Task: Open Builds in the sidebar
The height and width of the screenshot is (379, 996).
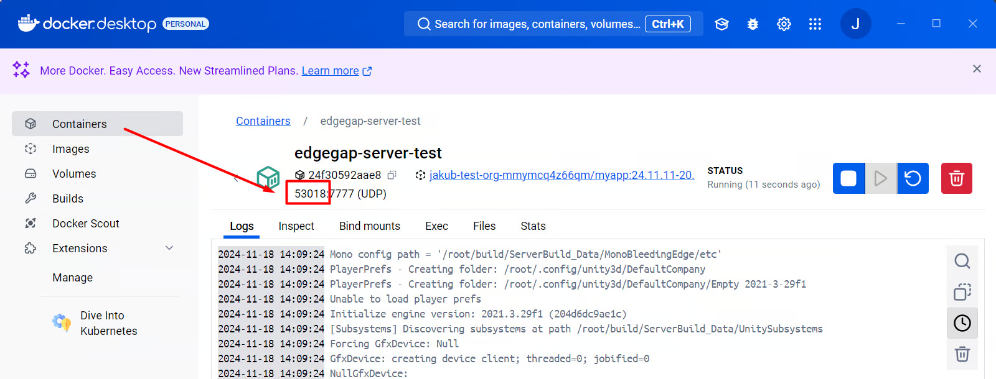Action: pos(97,199)
